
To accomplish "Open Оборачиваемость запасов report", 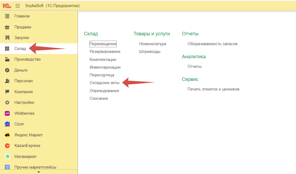I will coord(212,44).
